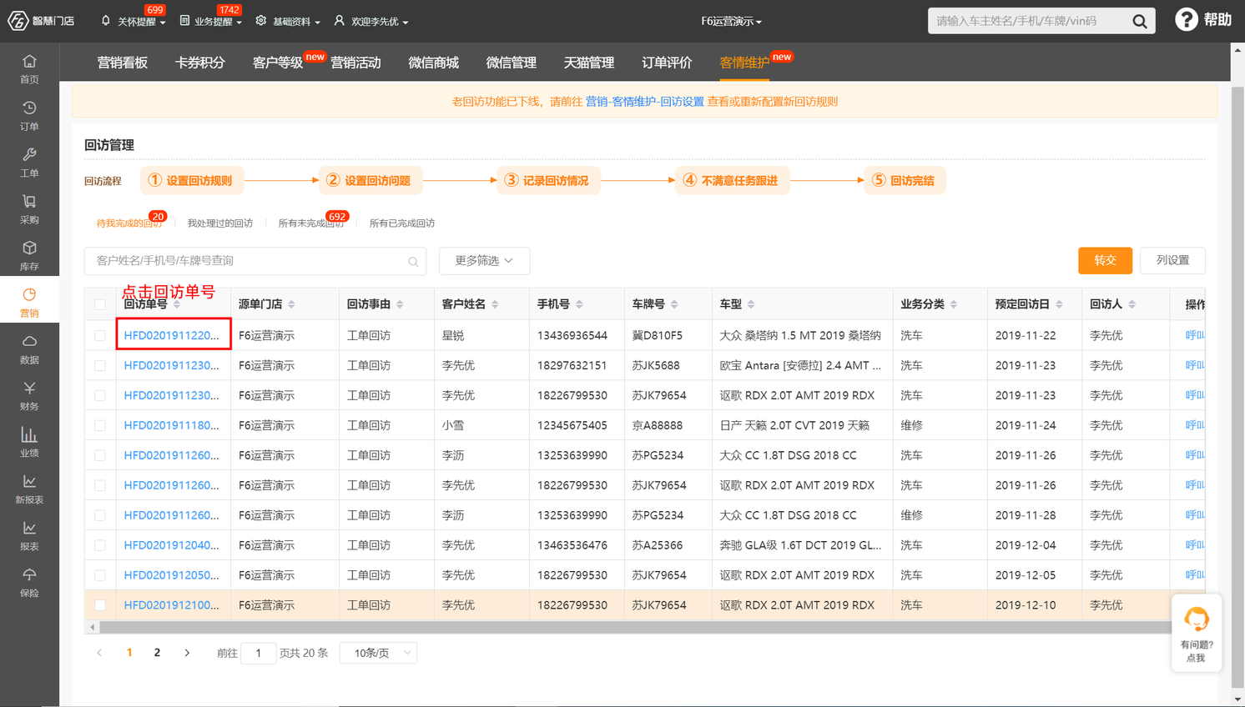Expand the 关怀提醒 dropdown

point(134,22)
